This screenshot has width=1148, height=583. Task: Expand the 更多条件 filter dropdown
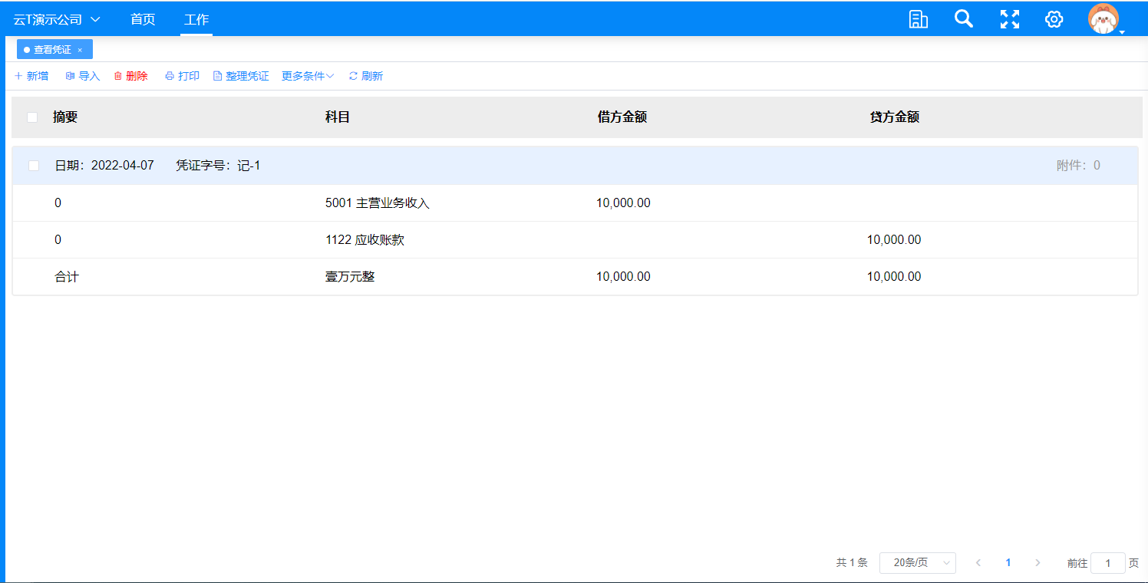(307, 76)
